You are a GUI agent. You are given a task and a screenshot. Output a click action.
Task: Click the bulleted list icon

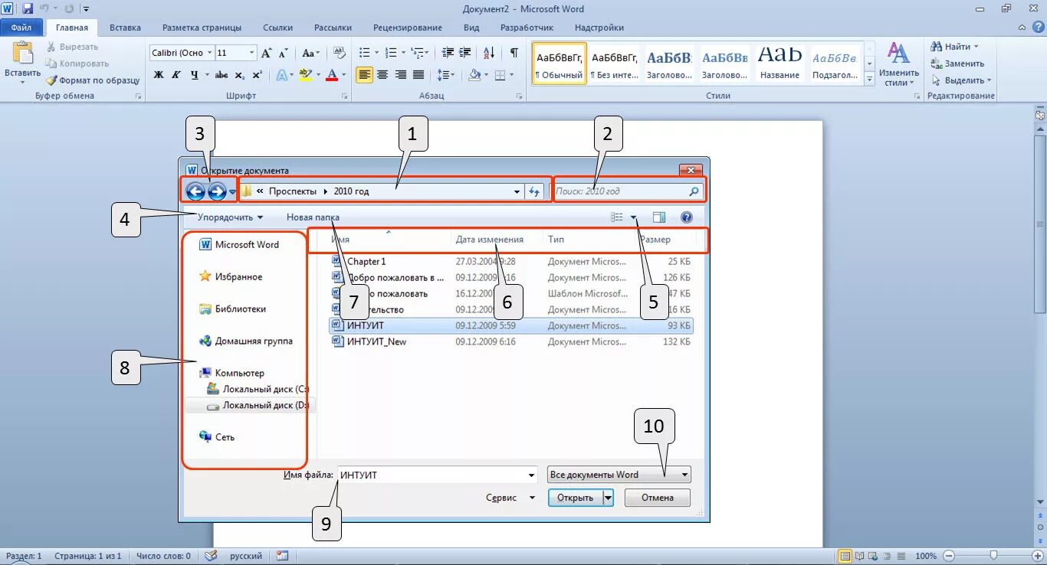tap(364, 53)
